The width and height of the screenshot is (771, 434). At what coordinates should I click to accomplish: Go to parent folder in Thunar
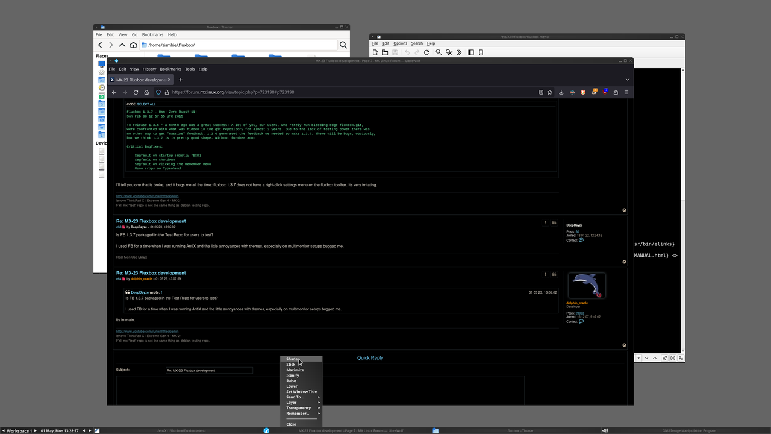(122, 45)
